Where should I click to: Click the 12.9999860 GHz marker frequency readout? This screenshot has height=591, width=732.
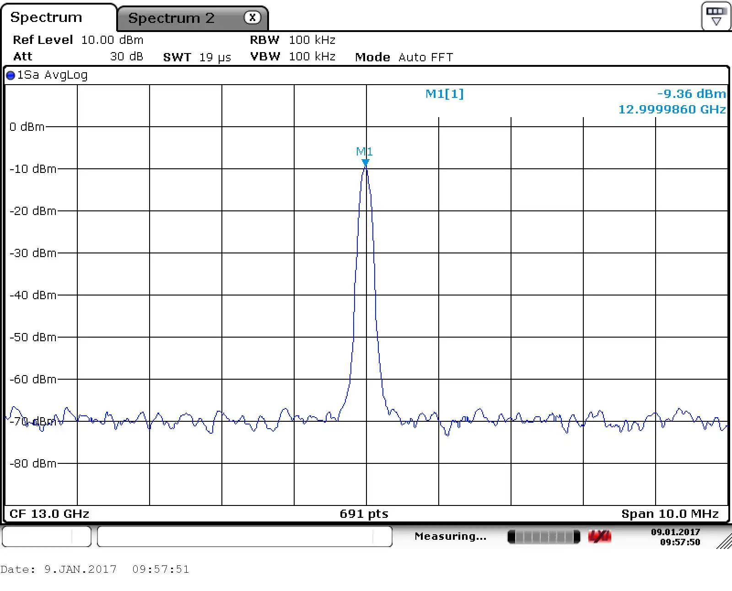[x=672, y=109]
